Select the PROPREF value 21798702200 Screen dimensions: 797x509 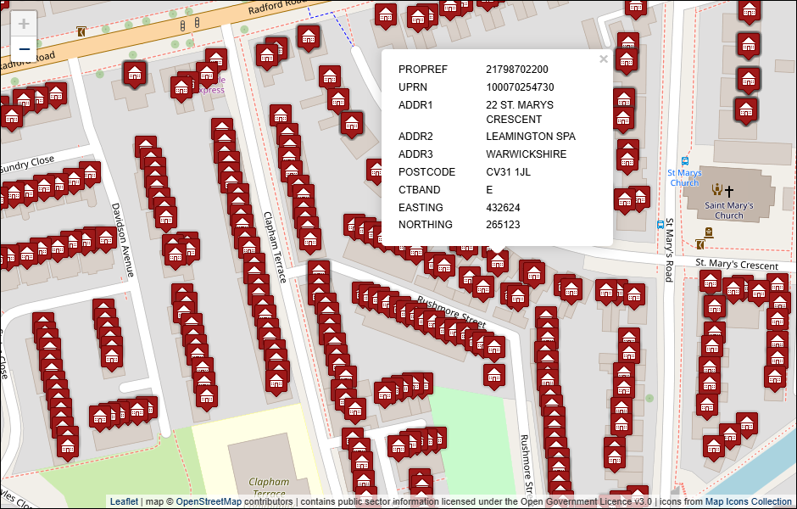coord(517,70)
